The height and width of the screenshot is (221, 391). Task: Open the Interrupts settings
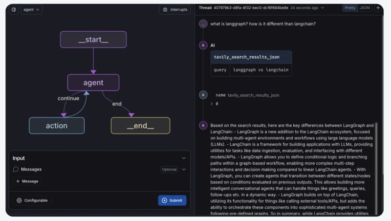(174, 9)
